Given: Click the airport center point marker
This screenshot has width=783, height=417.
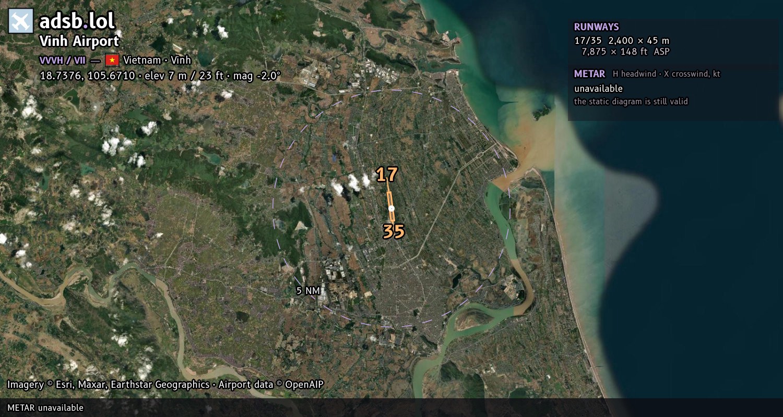Looking at the screenshot, I should [391, 208].
